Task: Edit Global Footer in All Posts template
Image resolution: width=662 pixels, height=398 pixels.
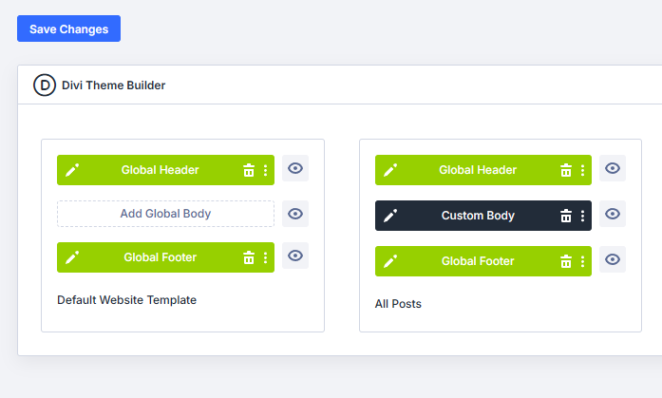Action: pos(389,261)
